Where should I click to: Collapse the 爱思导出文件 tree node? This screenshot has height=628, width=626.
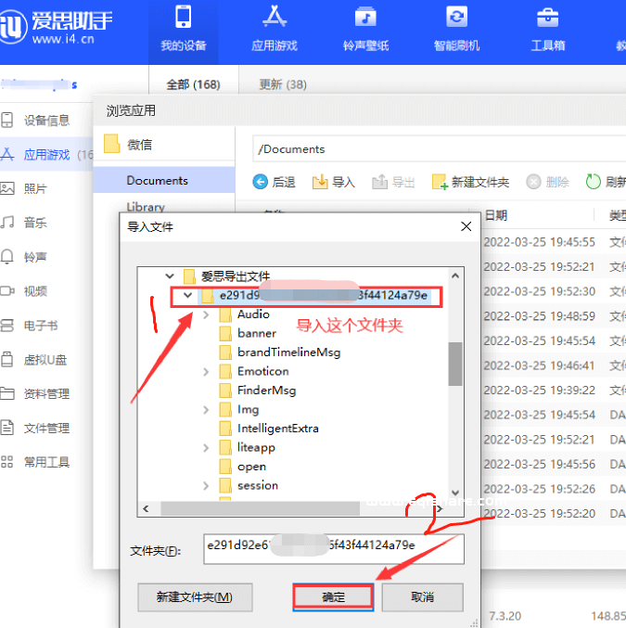tap(170, 276)
